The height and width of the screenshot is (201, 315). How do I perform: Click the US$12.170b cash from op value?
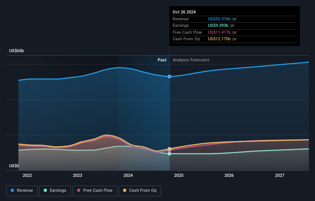click(219, 39)
